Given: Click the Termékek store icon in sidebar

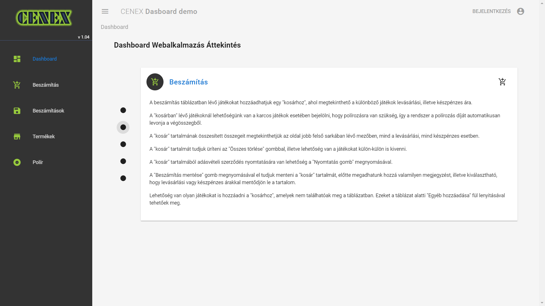Looking at the screenshot, I should click(x=17, y=137).
